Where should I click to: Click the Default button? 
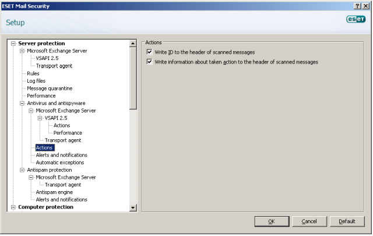point(347,221)
